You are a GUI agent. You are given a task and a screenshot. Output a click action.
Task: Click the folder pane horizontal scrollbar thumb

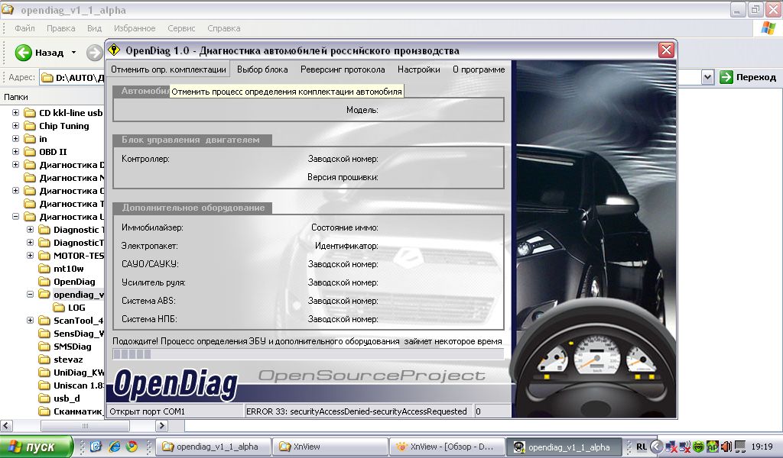[85, 426]
